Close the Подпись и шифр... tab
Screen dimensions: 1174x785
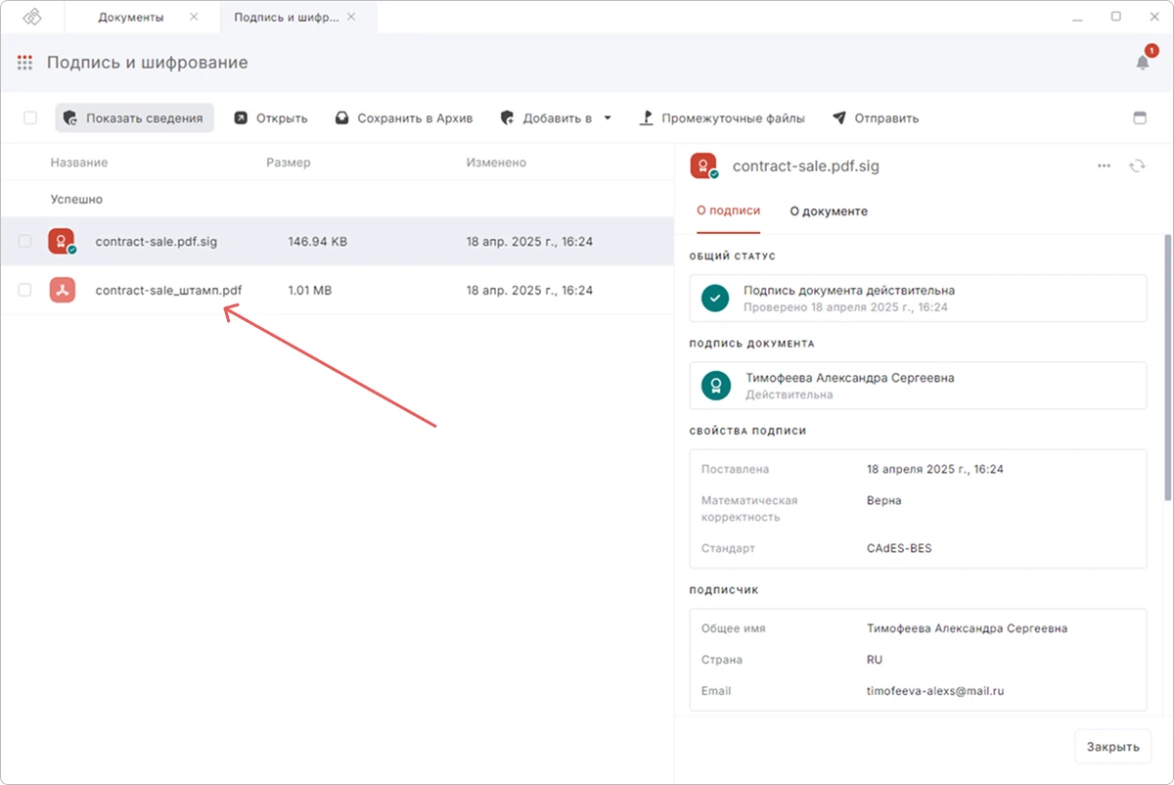coord(351,17)
